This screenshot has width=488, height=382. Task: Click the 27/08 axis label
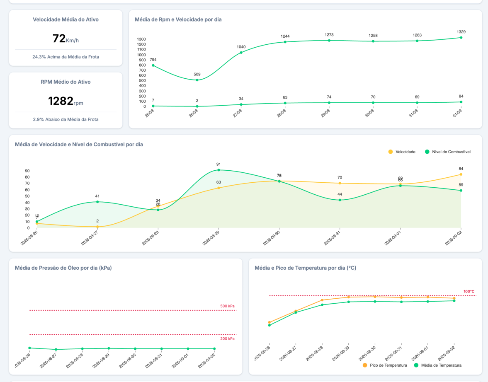click(238, 113)
